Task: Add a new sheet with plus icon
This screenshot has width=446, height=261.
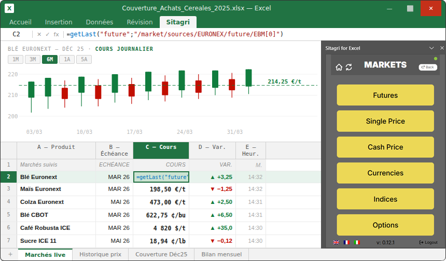Action: (10, 254)
